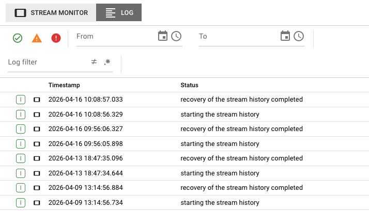Select timestamp 2026-04-16 09:56:05.898
369x211 pixels.
coord(86,143)
